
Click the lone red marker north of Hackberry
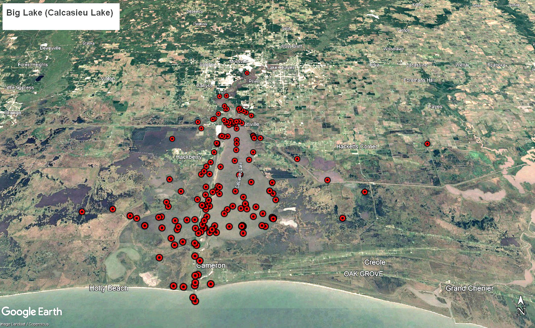(172, 139)
